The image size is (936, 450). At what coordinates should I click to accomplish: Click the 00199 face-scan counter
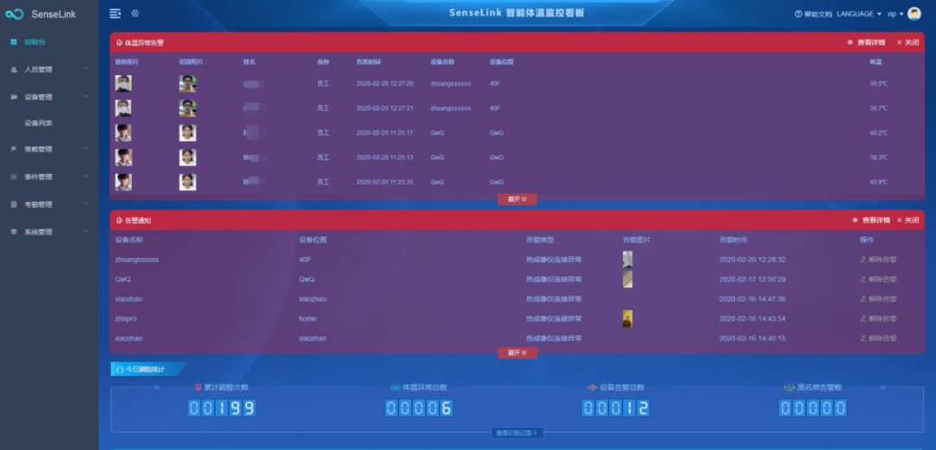pyautogui.click(x=222, y=408)
